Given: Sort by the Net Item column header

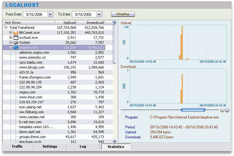Looking at the screenshot, I should 29,23.
